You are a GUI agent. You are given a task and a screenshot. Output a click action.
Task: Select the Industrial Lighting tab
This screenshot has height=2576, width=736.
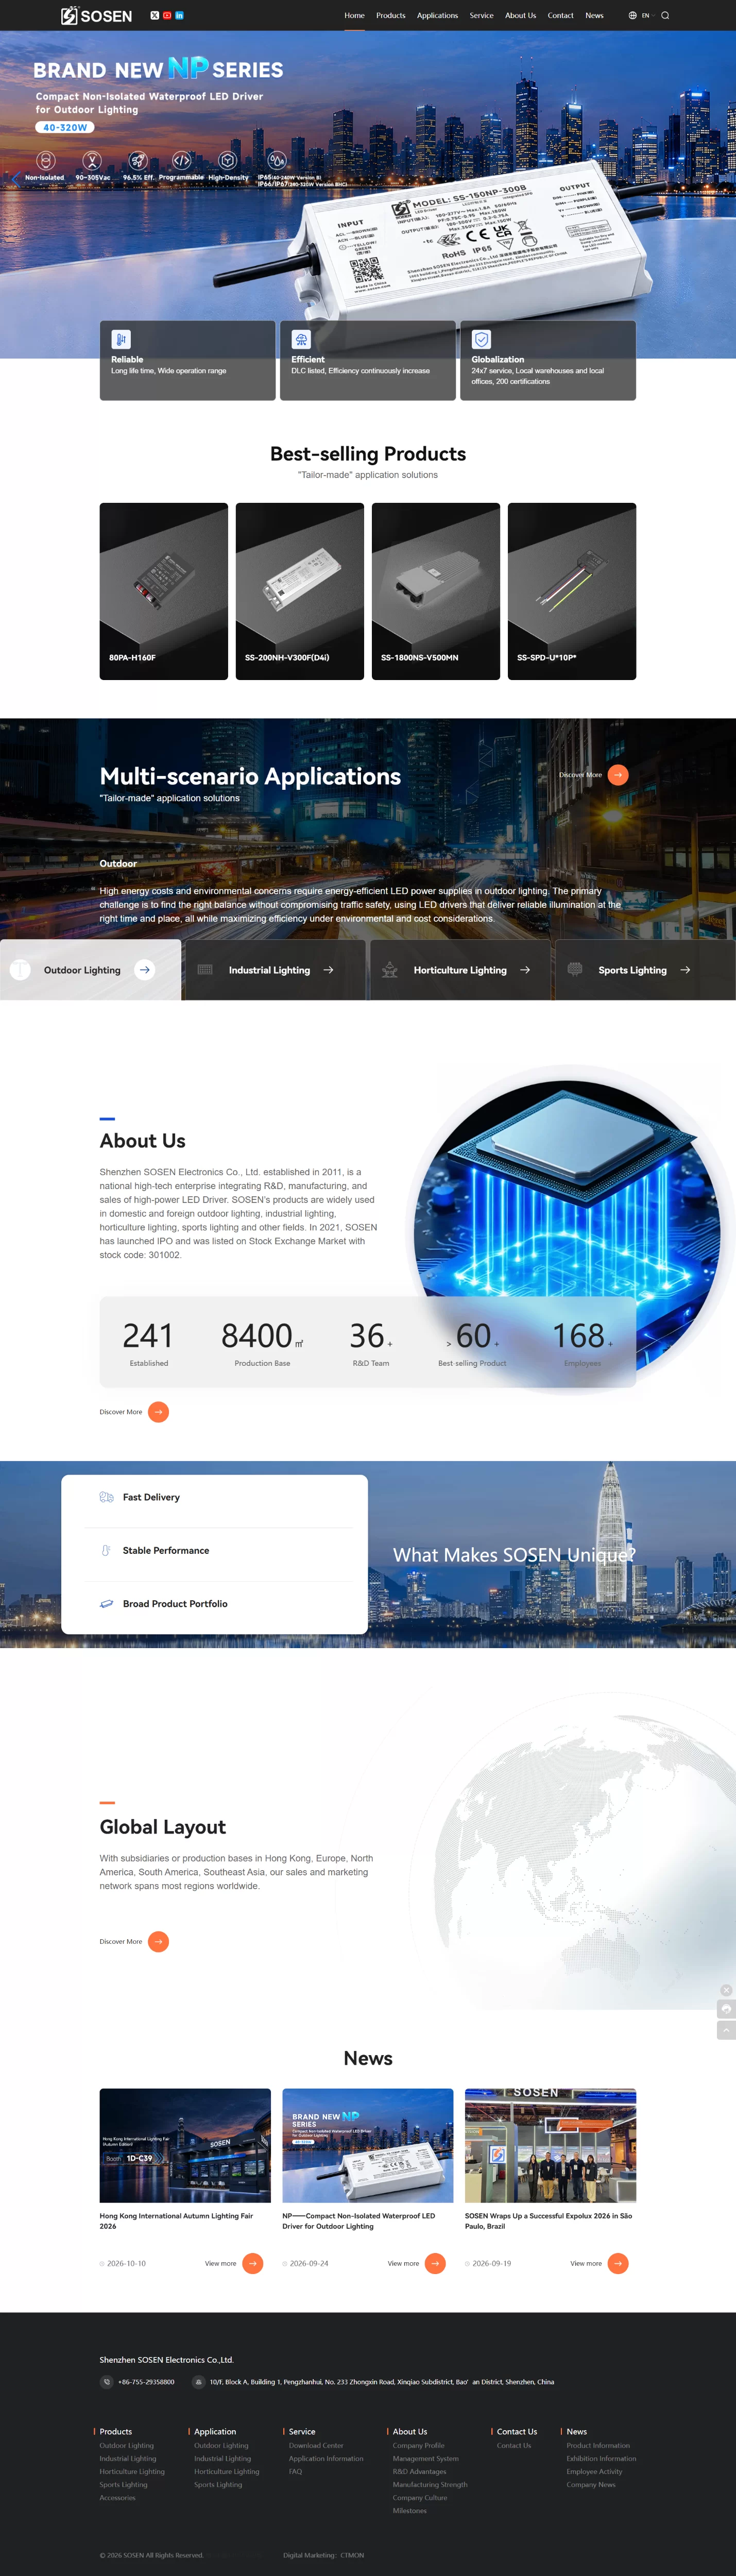(275, 970)
